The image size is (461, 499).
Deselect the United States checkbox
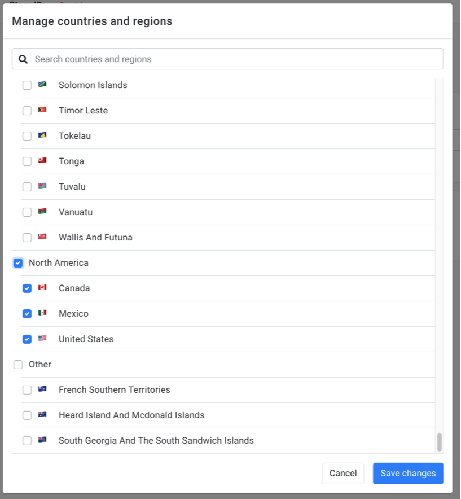(27, 339)
